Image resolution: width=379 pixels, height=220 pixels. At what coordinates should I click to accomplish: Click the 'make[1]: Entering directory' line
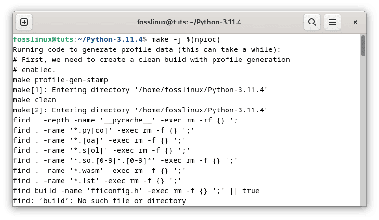pos(140,90)
